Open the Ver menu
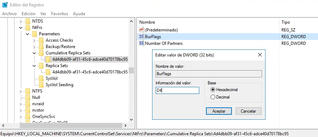 point(43,14)
